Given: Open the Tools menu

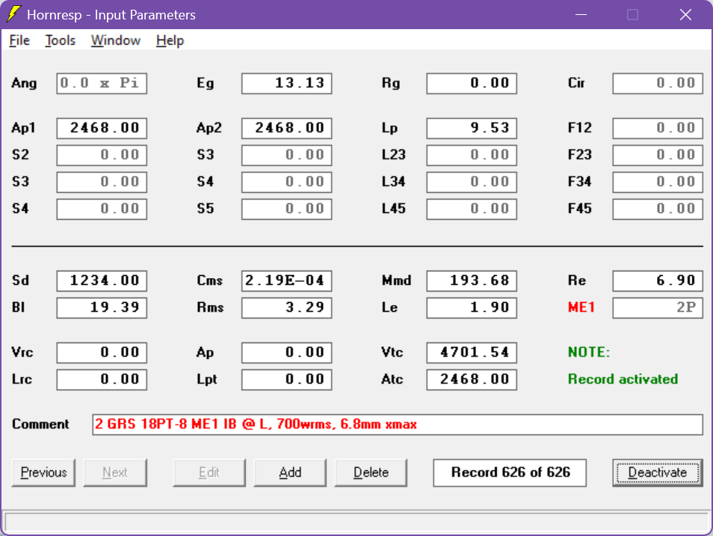Looking at the screenshot, I should click(x=60, y=40).
